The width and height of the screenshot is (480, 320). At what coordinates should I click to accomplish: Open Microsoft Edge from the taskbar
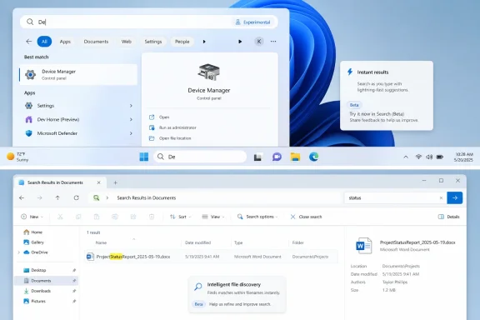pos(313,157)
